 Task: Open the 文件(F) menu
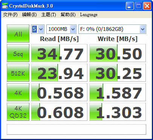(10, 15)
